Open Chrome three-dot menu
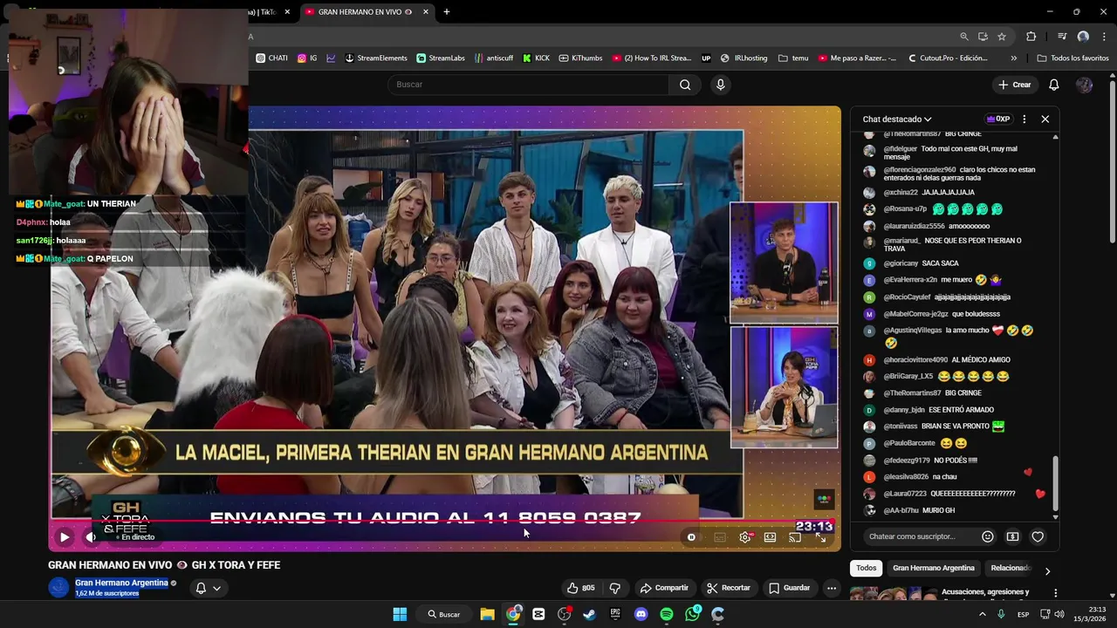 click(1104, 37)
